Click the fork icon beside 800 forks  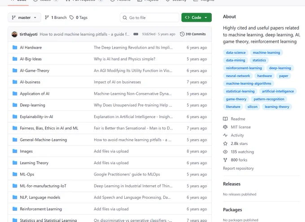pos(225,160)
